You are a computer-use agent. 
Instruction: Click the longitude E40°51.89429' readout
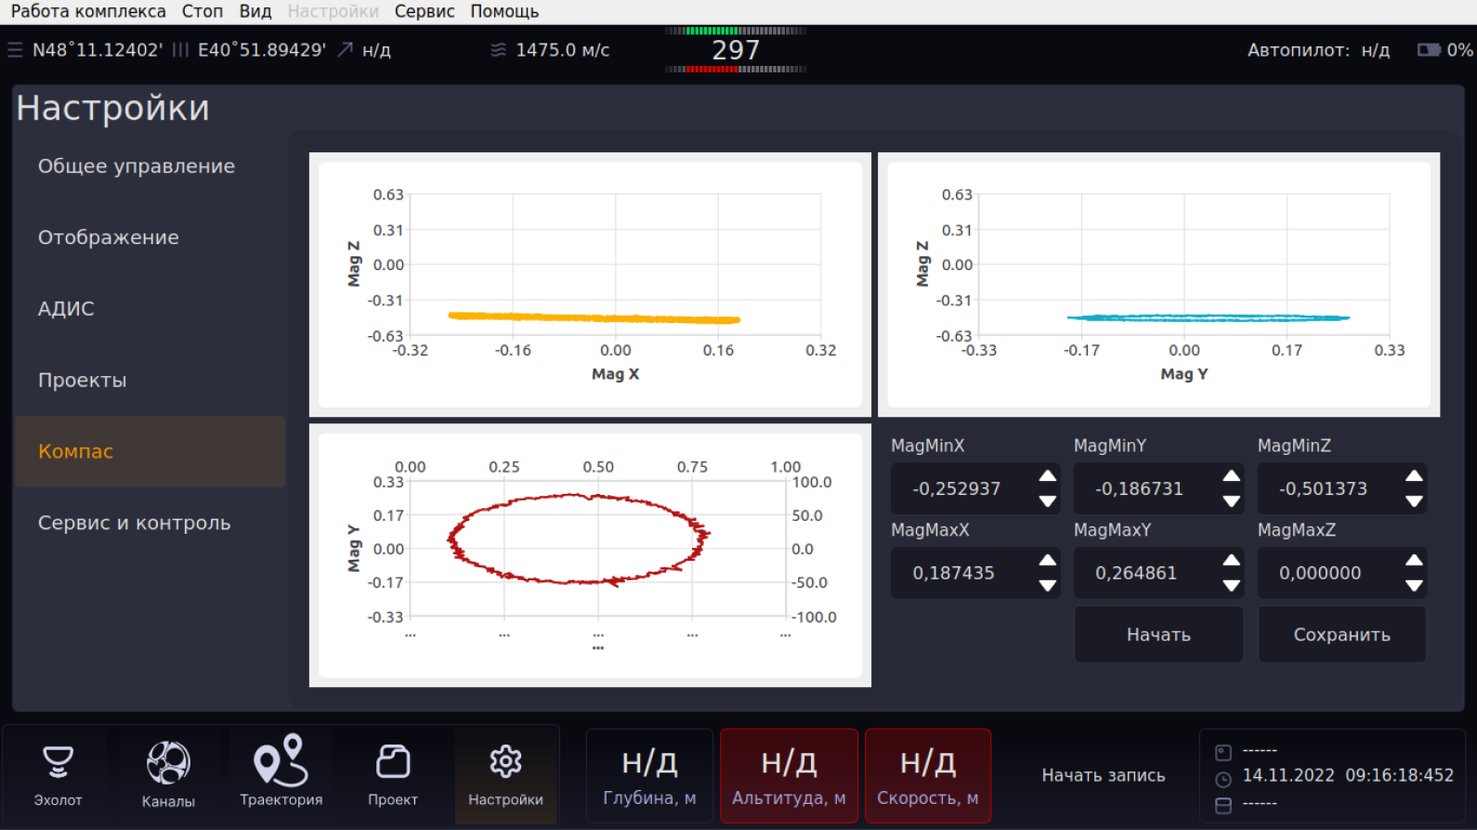click(262, 50)
